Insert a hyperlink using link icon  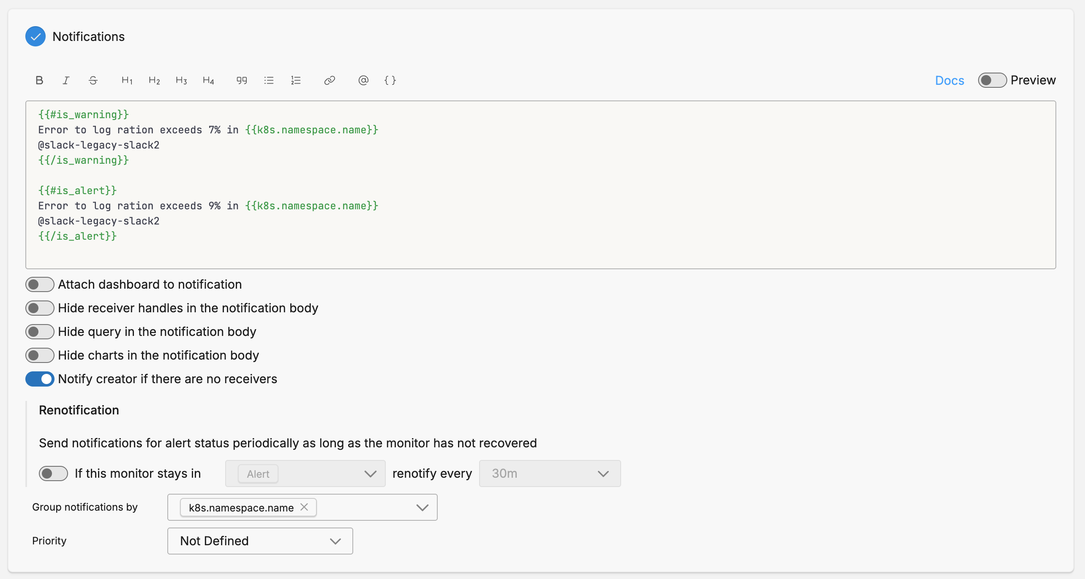pyautogui.click(x=330, y=80)
